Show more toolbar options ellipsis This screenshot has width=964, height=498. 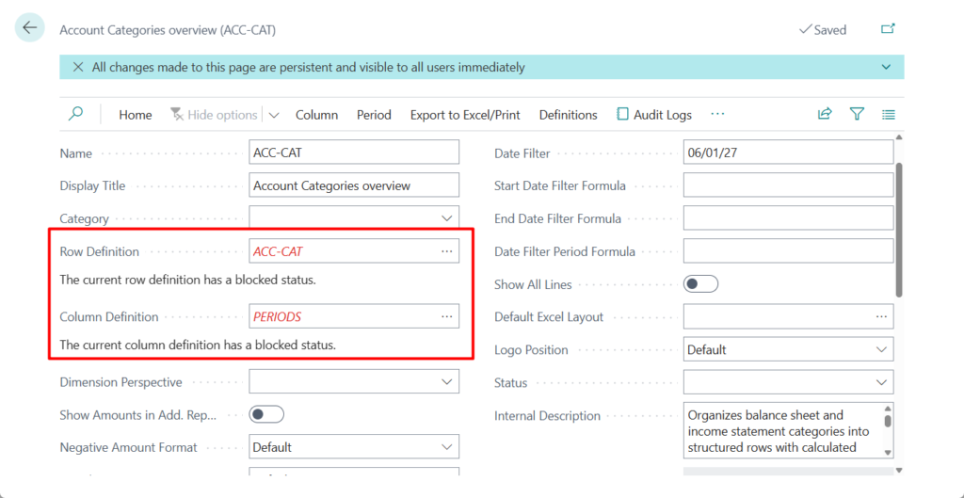(x=717, y=114)
